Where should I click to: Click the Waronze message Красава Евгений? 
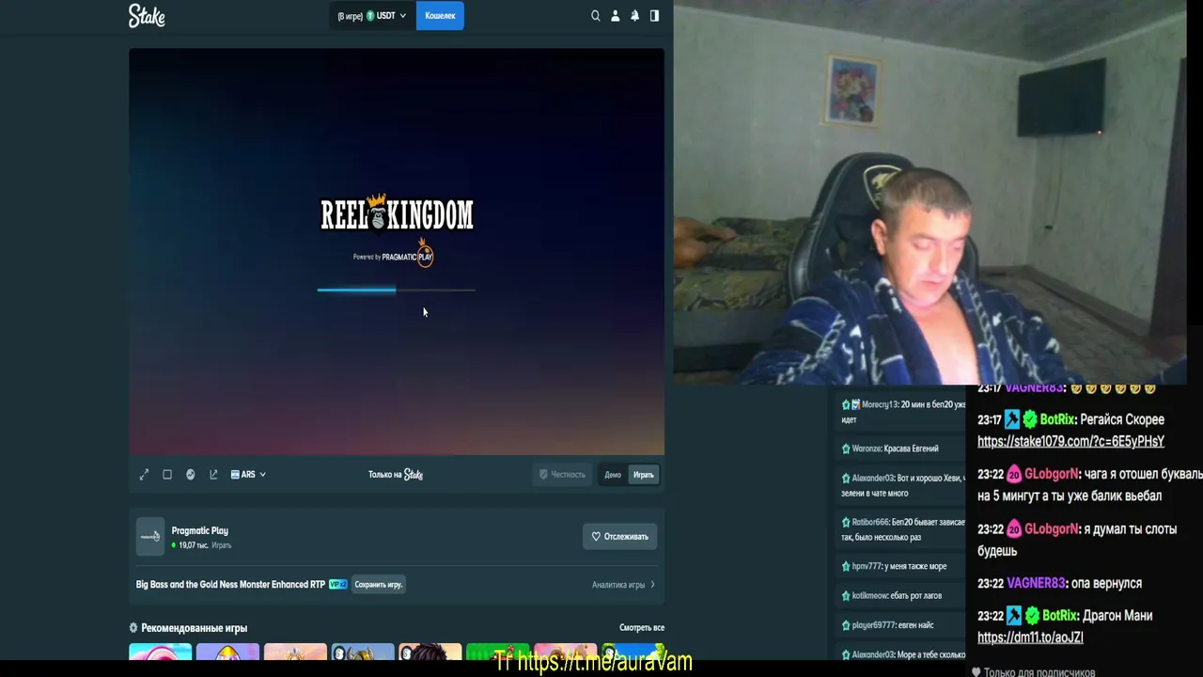point(911,449)
